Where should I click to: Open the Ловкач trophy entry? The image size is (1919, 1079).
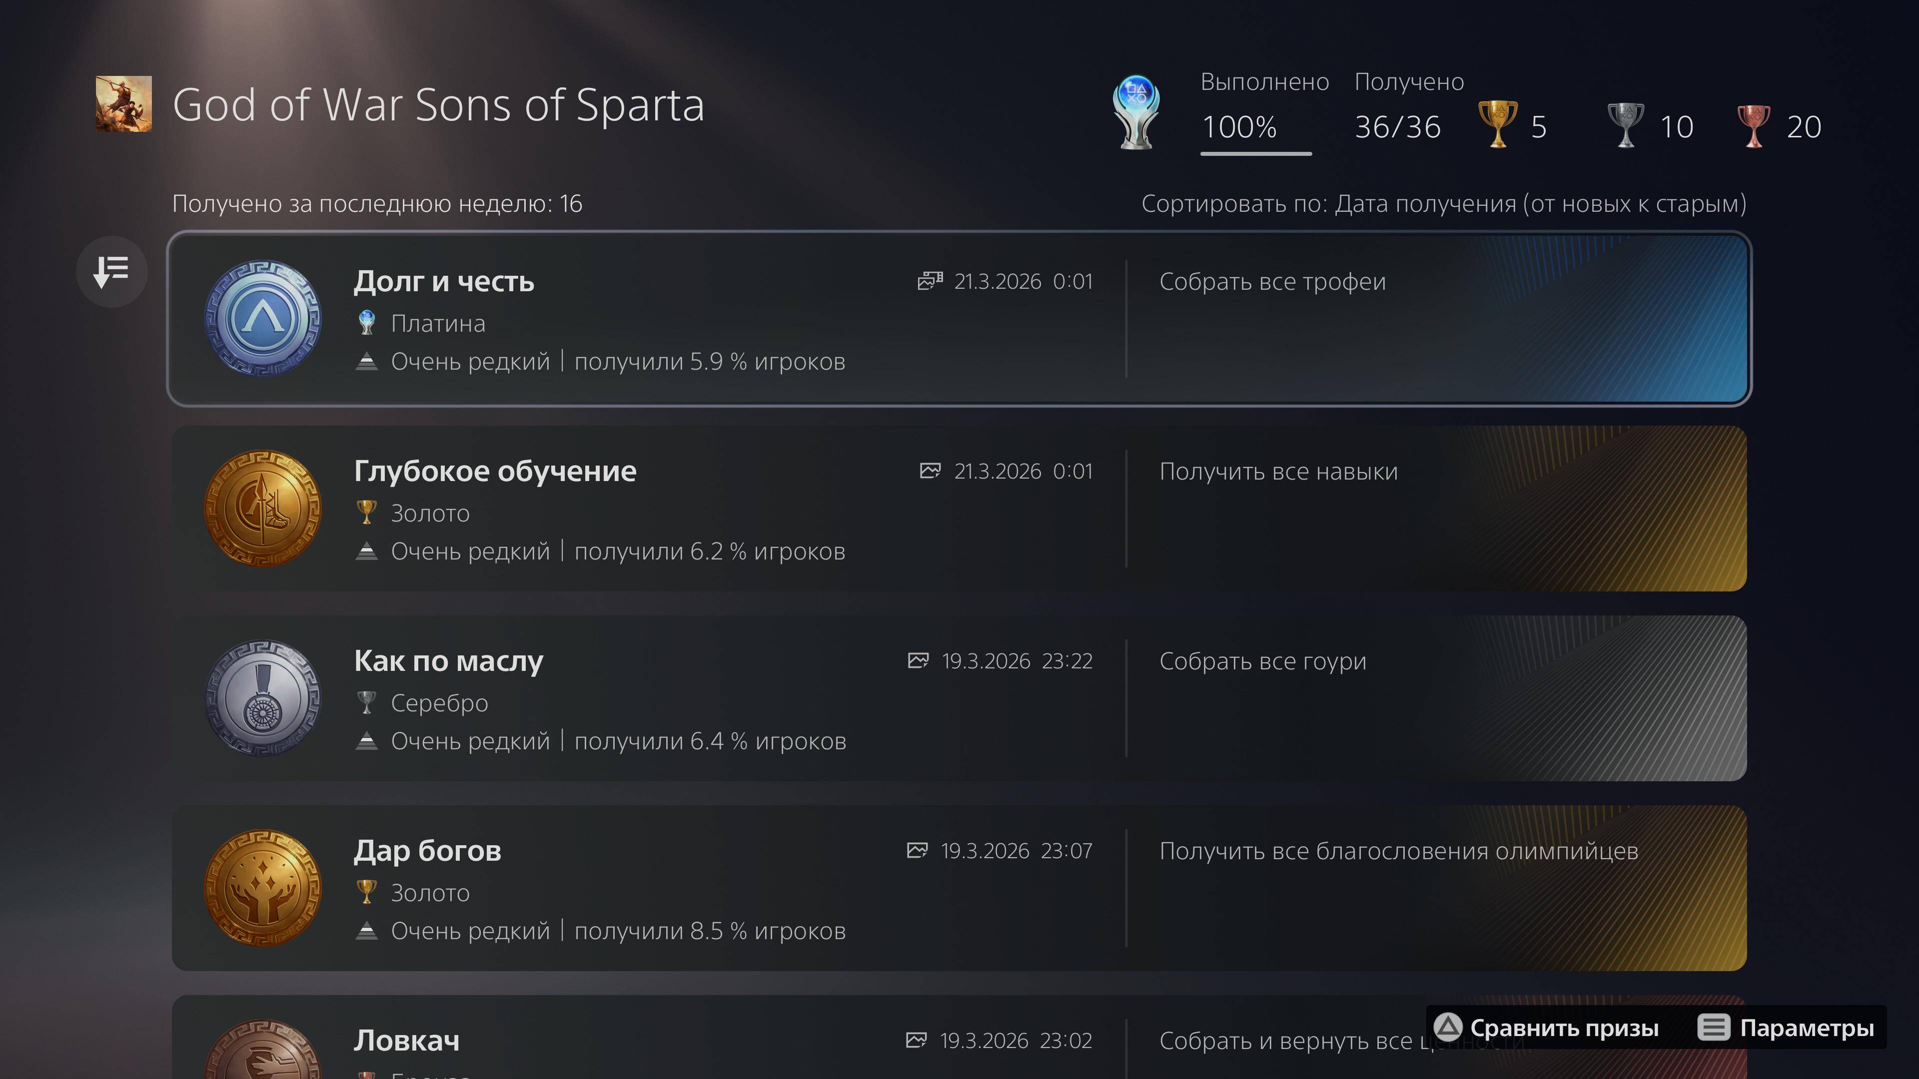tap(407, 1041)
